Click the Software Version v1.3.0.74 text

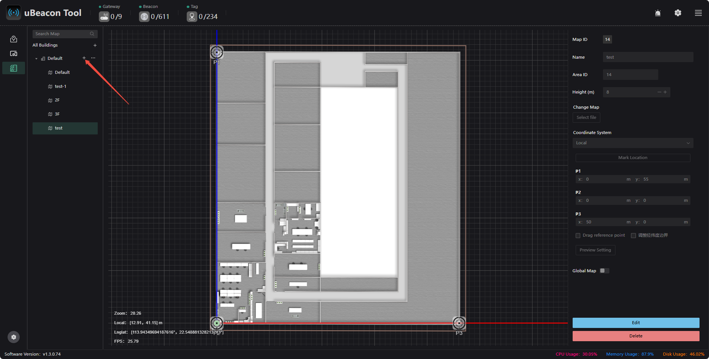tap(33, 354)
